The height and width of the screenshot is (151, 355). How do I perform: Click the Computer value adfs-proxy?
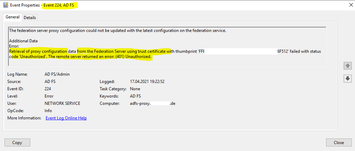153,103
